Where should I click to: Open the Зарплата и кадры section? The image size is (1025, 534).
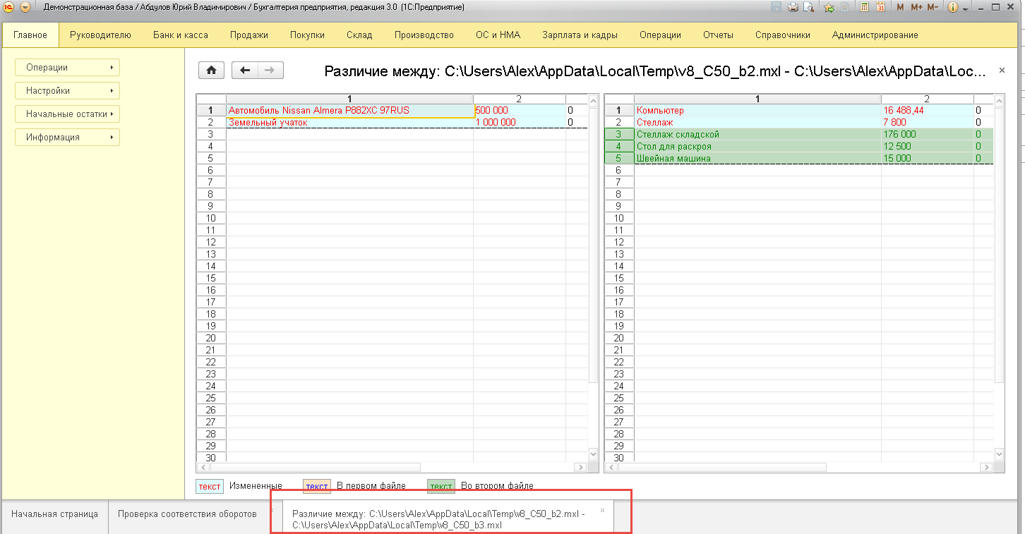point(580,35)
